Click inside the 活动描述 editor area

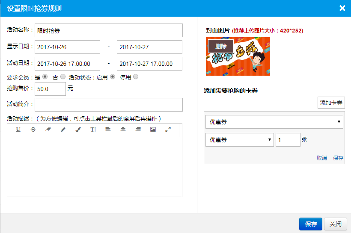click(x=95, y=167)
